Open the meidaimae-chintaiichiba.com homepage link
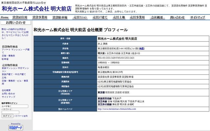 pos(117,109)
